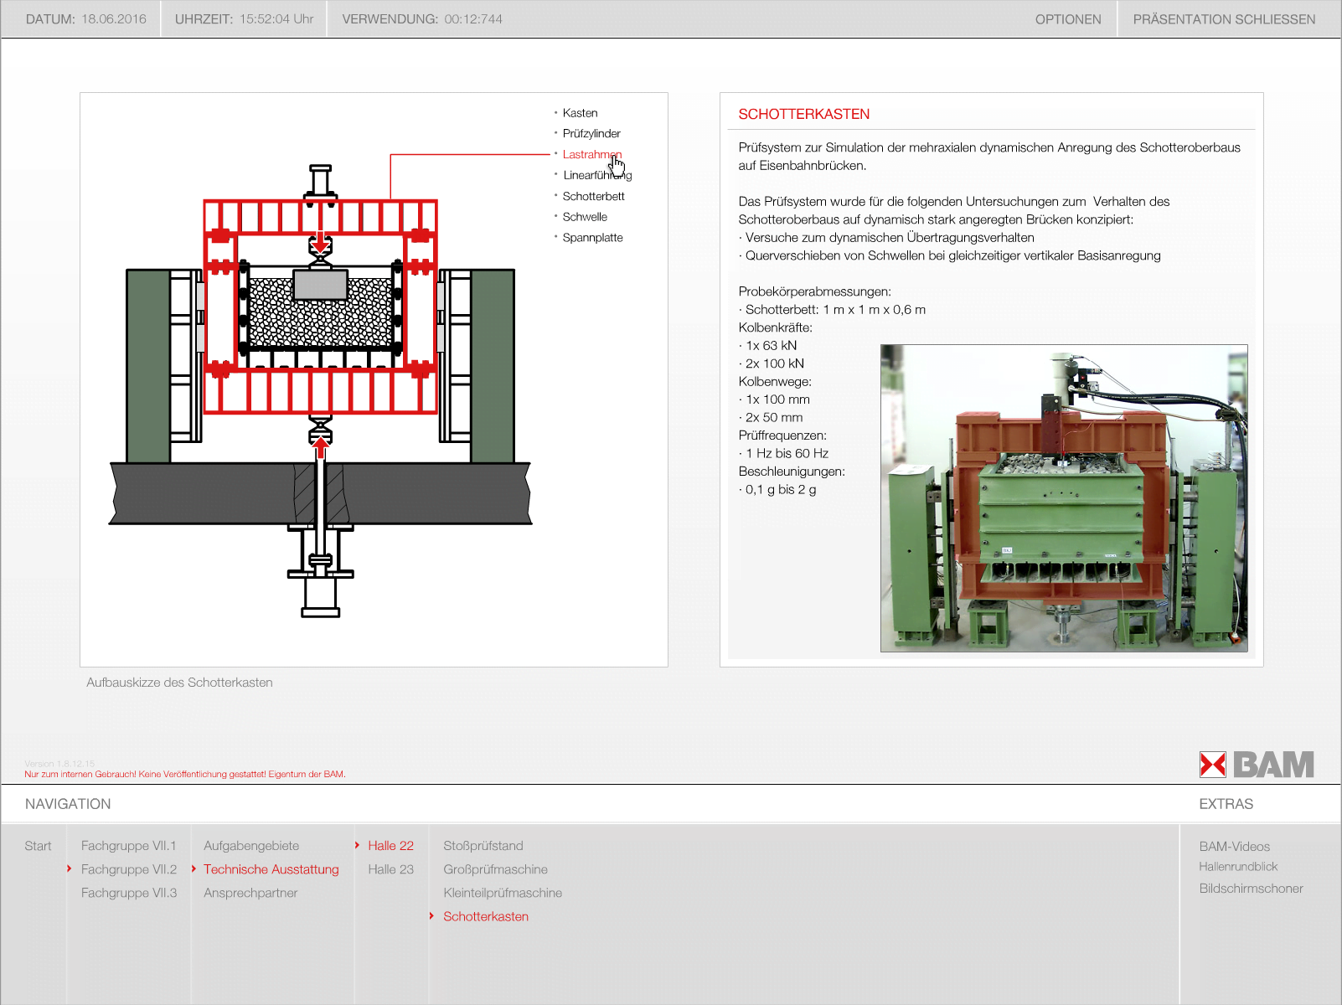1342x1005 pixels.
Task: Select Aufgabengebiete in navigation
Action: coord(250,846)
